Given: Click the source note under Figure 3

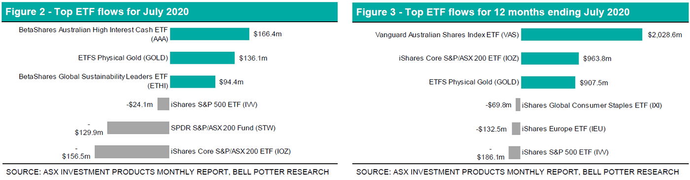Looking at the screenshot, I should 517,172.
